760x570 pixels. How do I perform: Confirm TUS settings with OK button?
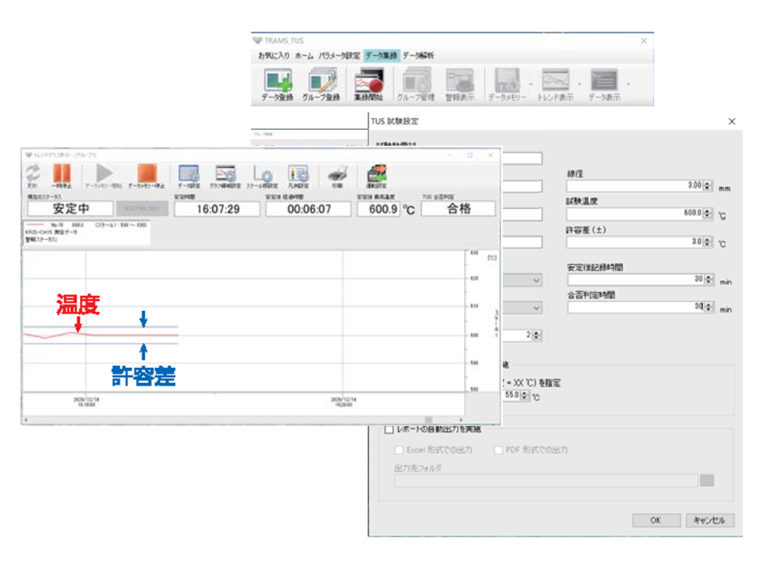pyautogui.click(x=656, y=521)
